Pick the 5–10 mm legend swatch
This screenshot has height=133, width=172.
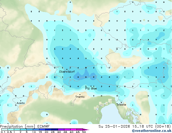[30, 129]
